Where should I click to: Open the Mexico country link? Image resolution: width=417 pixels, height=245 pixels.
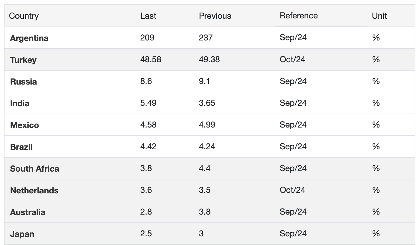pyautogui.click(x=24, y=125)
